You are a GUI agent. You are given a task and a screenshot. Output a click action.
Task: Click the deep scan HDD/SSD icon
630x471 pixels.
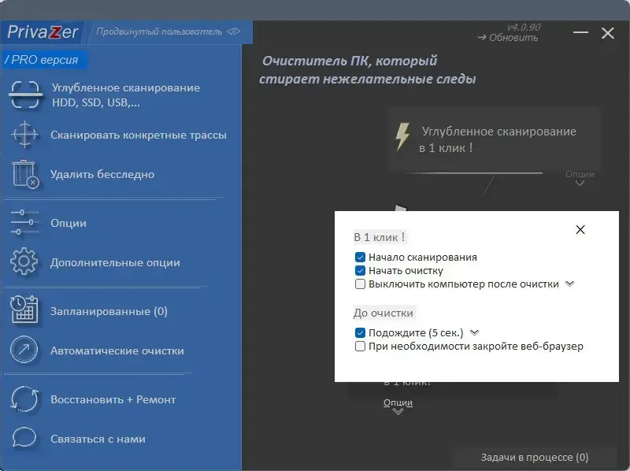[x=25, y=95]
